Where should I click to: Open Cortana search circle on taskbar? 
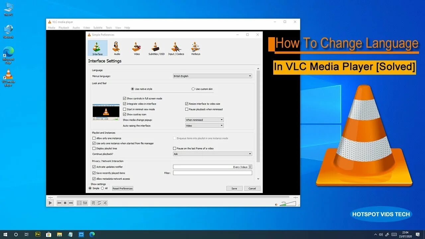point(16,234)
